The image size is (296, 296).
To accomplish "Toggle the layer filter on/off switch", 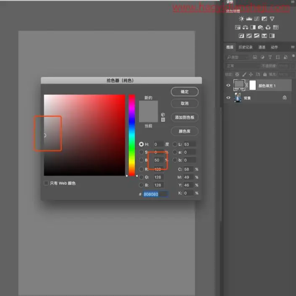I will 293,56.
